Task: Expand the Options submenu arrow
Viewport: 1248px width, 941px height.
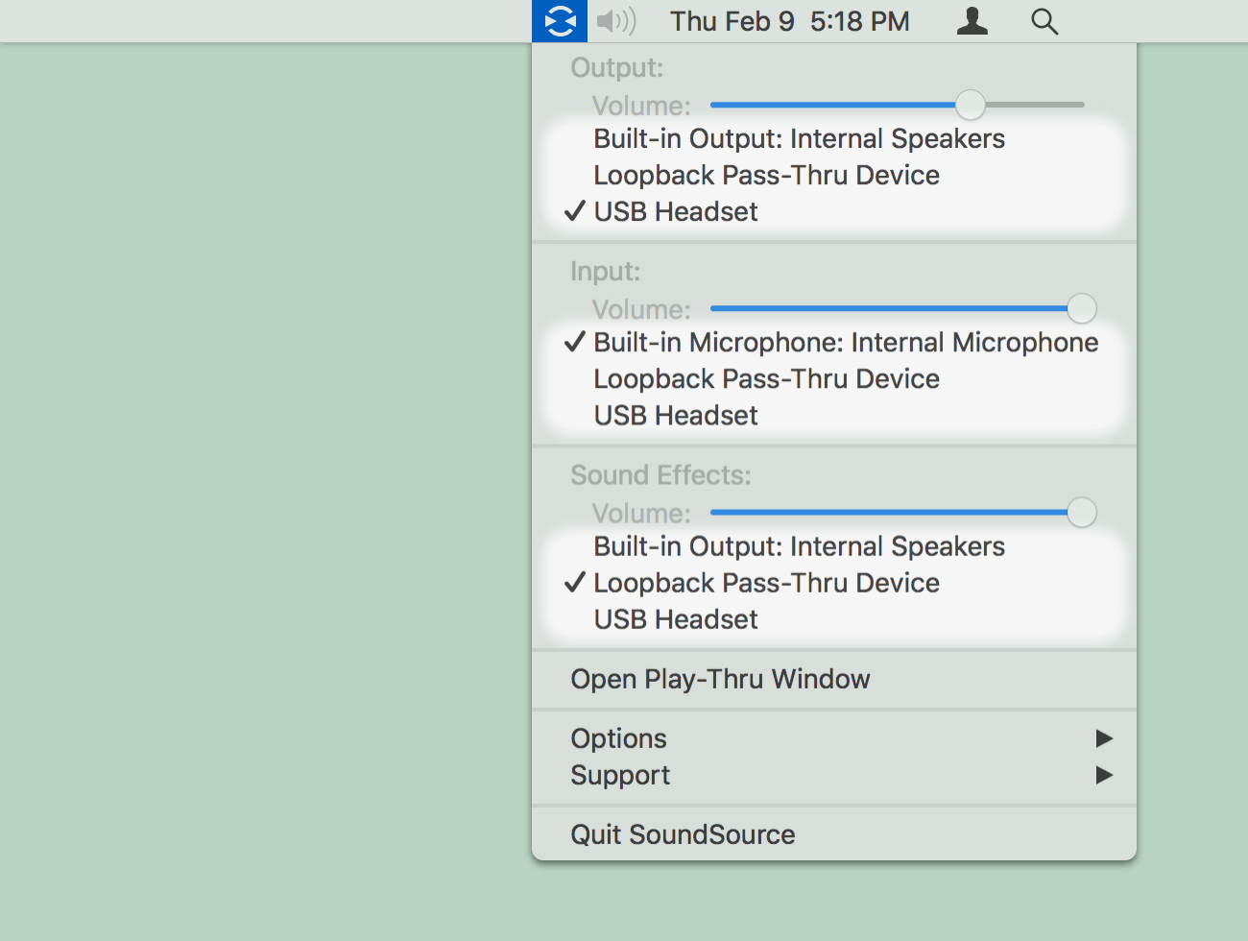Action: tap(1104, 738)
